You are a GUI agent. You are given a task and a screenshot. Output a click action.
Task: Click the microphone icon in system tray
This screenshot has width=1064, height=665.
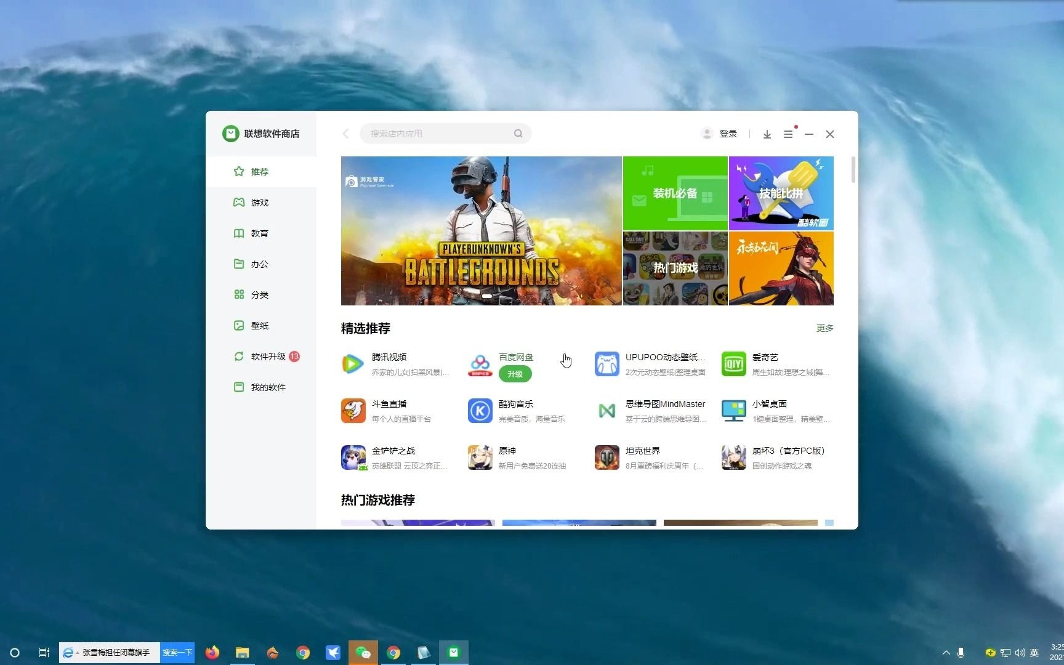961,653
